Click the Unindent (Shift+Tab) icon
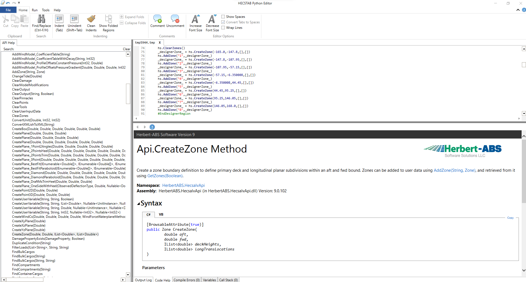 tap(74, 19)
